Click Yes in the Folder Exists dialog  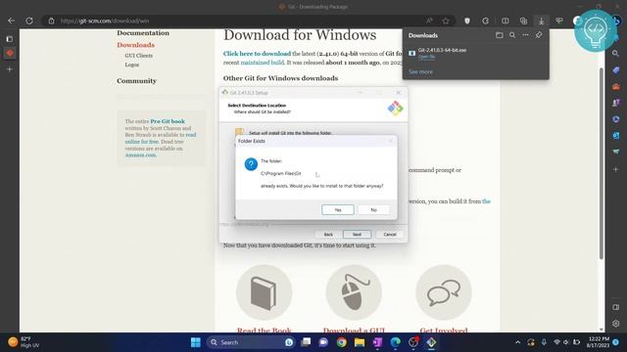point(337,209)
